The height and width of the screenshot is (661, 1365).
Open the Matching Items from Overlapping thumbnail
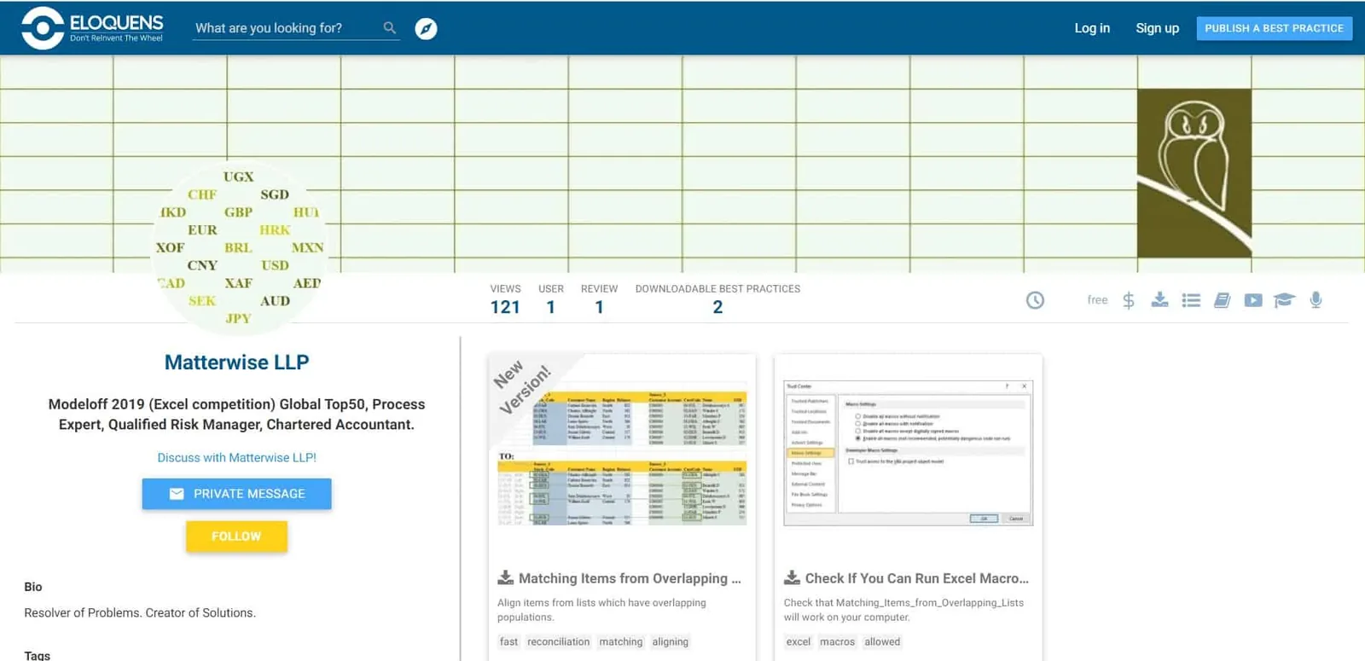(622, 452)
